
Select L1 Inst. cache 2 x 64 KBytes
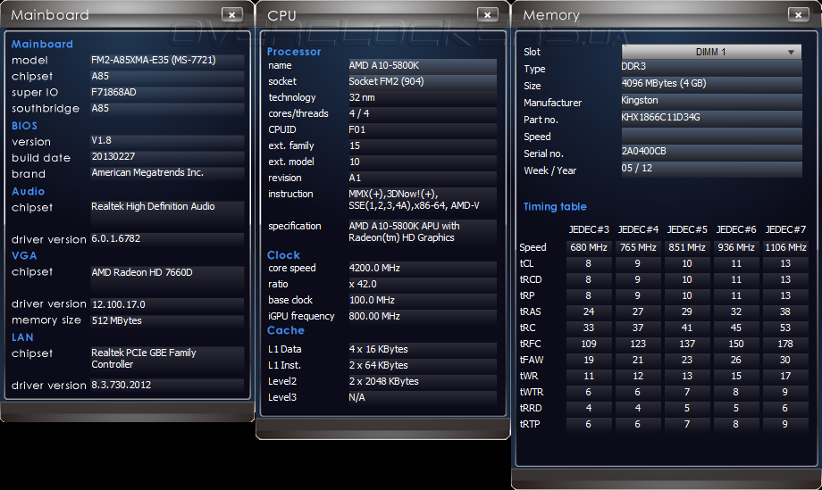click(423, 365)
